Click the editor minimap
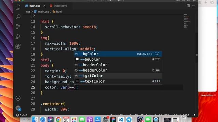The width and height of the screenshot is (218, 122). click(187, 21)
